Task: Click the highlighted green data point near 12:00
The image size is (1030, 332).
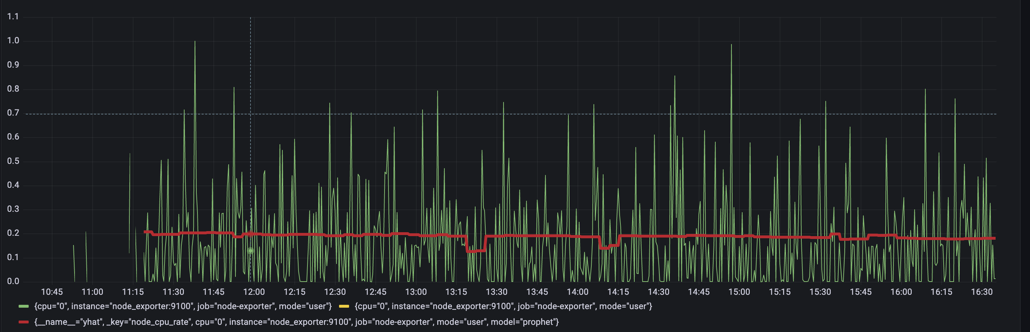Action: click(250, 250)
